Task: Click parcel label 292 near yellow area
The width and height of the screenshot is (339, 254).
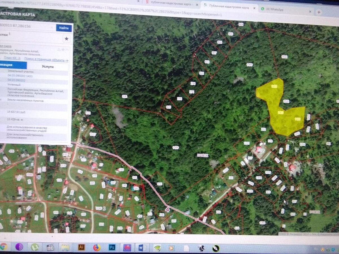Action: [x=263, y=129]
